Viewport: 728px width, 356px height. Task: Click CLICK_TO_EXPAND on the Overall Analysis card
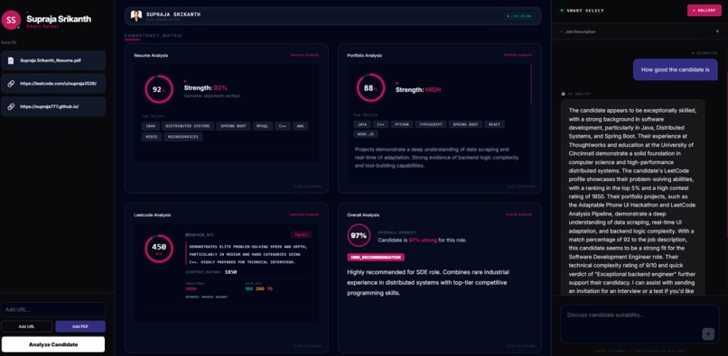[x=520, y=346]
